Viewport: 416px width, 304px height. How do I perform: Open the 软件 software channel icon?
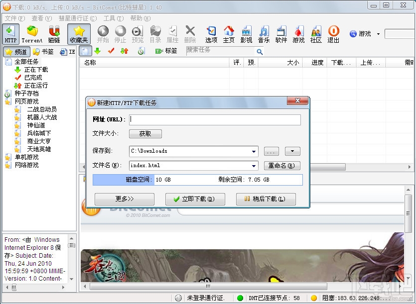pyautogui.click(x=281, y=34)
